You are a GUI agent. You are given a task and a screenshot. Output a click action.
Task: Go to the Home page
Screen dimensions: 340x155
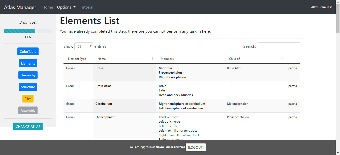click(48, 7)
